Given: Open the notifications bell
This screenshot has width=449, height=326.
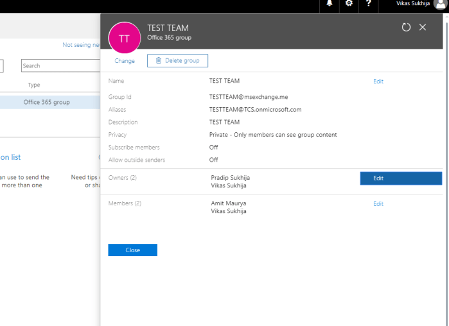Looking at the screenshot, I should point(330,3).
